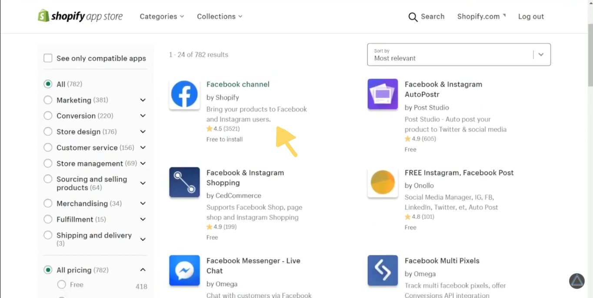Select the All (782) category radio
This screenshot has height=298, width=593.
(x=48, y=84)
